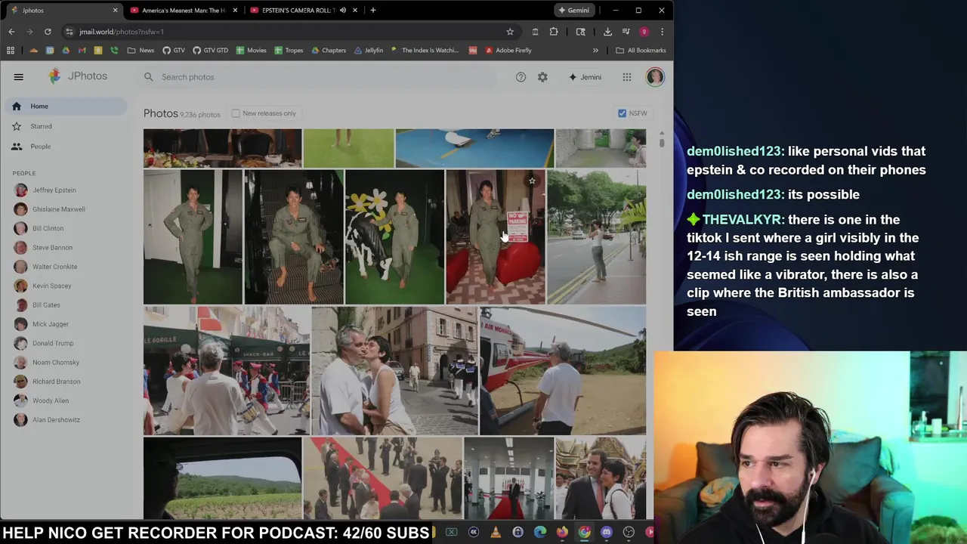The width and height of the screenshot is (967, 544).
Task: Open Microsoft Edge from the taskbar
Action: coord(539,533)
